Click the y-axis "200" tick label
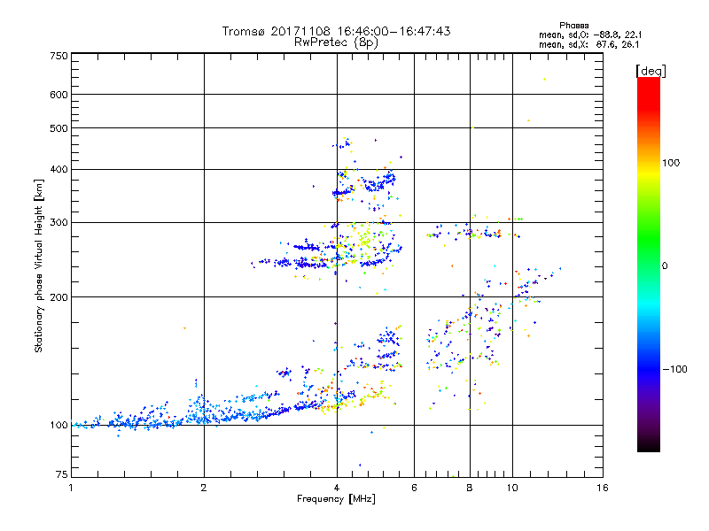709x531 pixels. tap(58, 297)
